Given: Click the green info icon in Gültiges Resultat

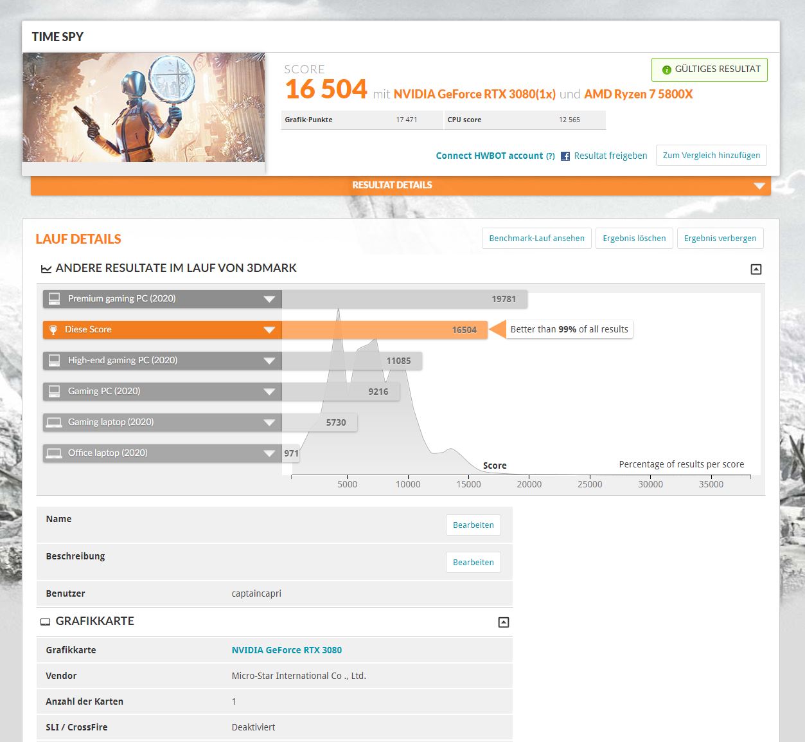Looking at the screenshot, I should click(x=666, y=69).
